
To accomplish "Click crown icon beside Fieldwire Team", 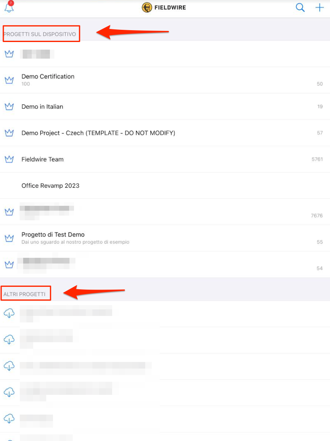I will pyautogui.click(x=9, y=159).
